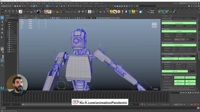
Task: Click the red X shelf icon
Action: click(152, 12)
